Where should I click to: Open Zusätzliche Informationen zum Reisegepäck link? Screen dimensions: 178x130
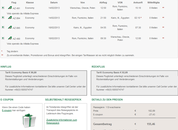62,122
